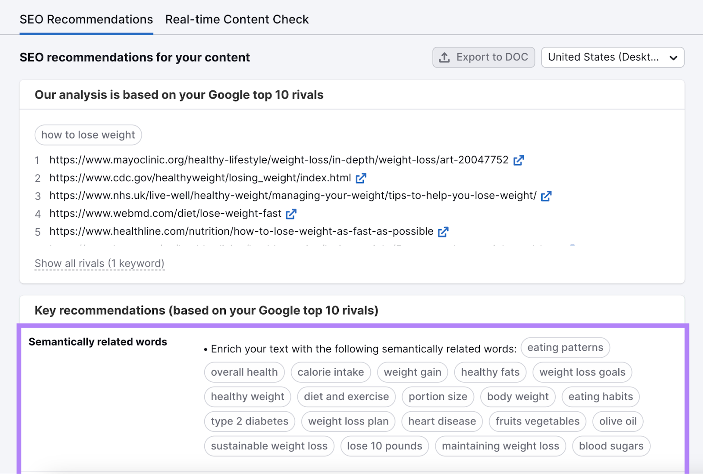Viewport: 703px width, 474px height.
Task: Click 'olive oil' word tag
Action: (618, 421)
